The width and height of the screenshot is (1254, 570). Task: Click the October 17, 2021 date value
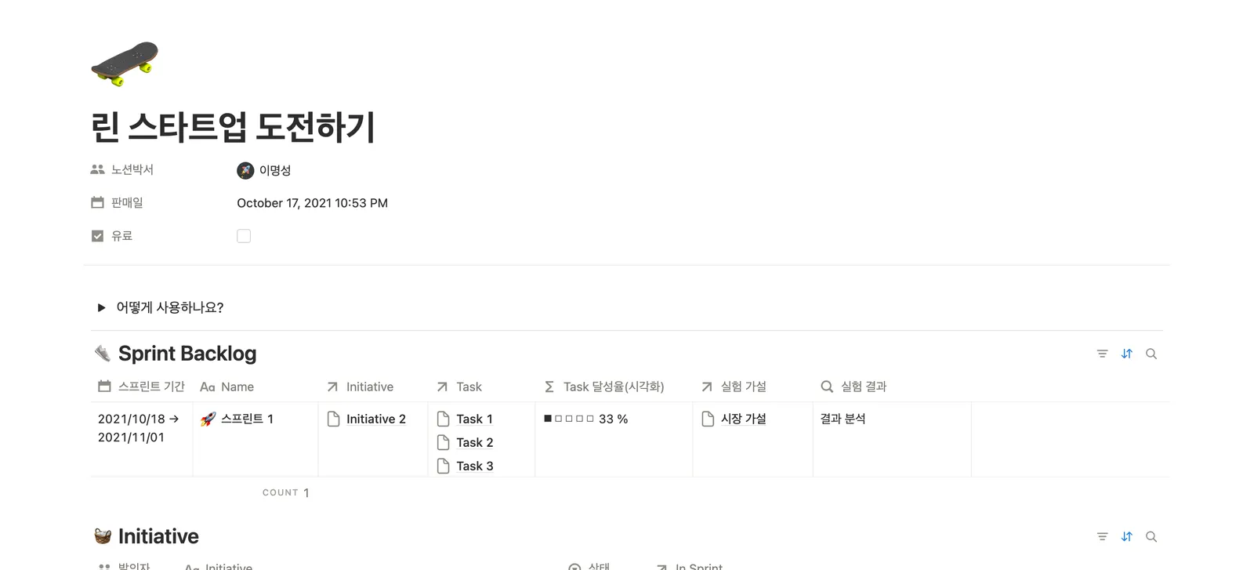(x=312, y=202)
